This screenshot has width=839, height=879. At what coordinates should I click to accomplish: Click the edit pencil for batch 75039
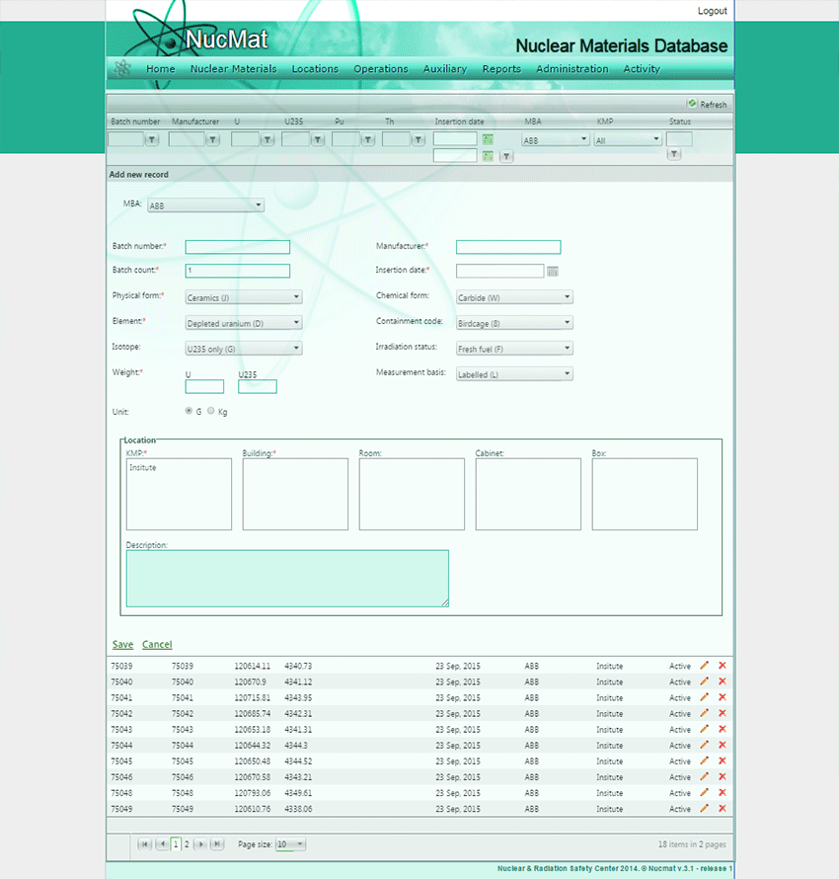(x=705, y=666)
